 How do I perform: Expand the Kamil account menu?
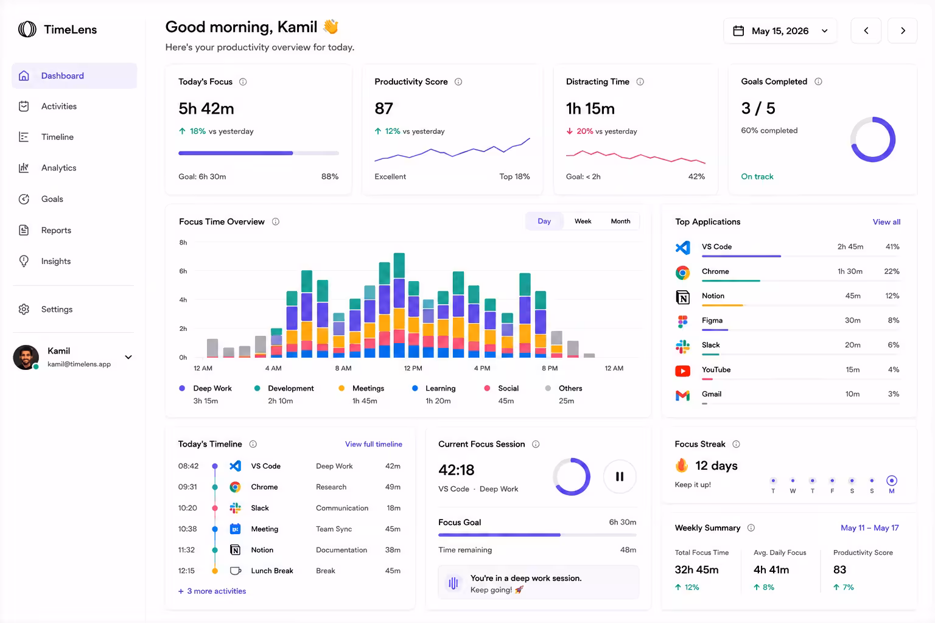pyautogui.click(x=128, y=357)
